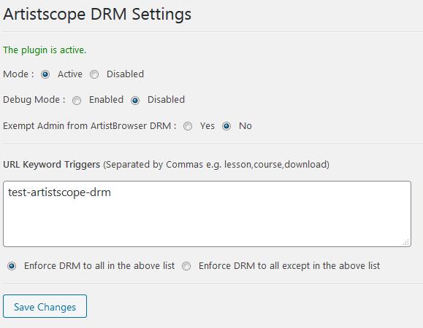This screenshot has height=328, width=423.
Task: Click the 'Yes' label text for Exempt Admin
Action: coord(207,125)
